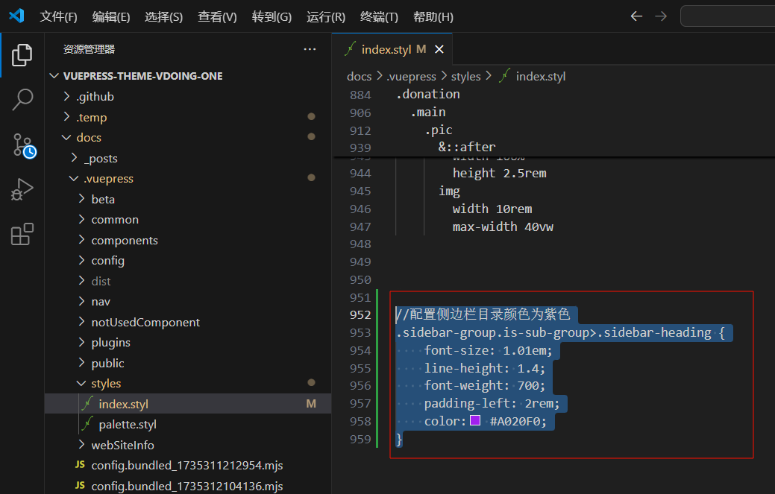Open the 运行(R) menu
Screen dimensions: 775x494
326,17
